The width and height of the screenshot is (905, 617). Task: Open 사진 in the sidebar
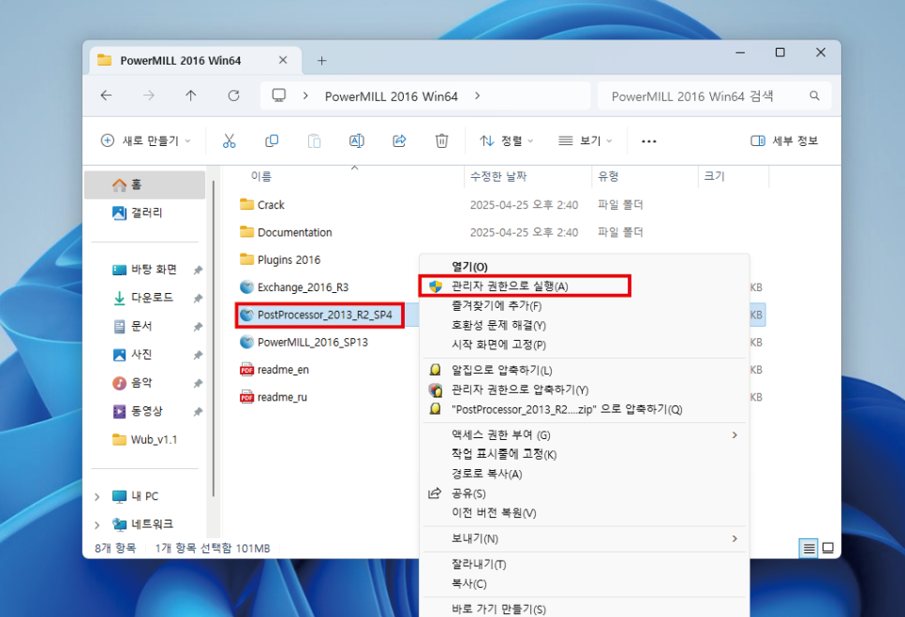tap(145, 355)
